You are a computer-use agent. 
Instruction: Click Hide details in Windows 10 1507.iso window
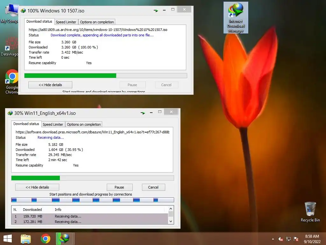click(x=50, y=85)
